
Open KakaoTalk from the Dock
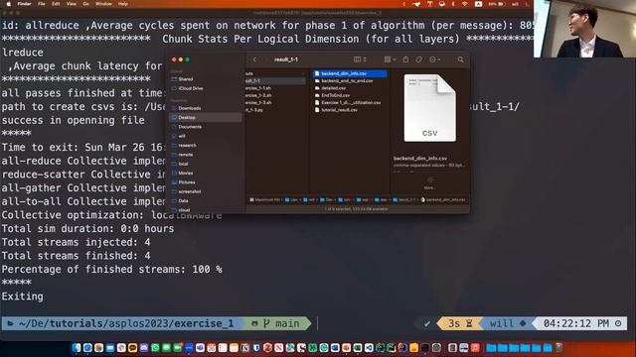click(132, 348)
